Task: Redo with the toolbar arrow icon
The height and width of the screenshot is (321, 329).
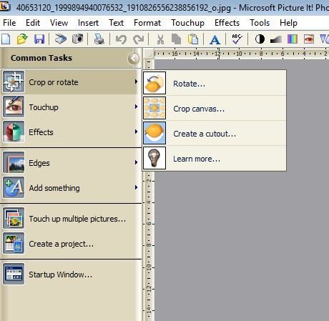Action: [x=139, y=39]
